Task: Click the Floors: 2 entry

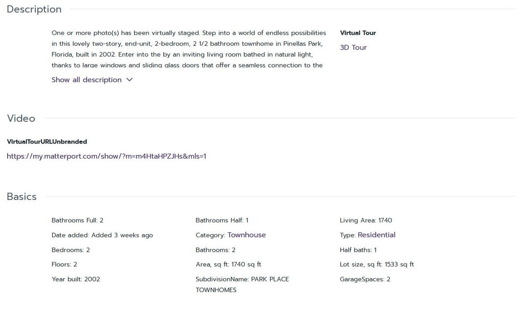Action: click(x=64, y=264)
